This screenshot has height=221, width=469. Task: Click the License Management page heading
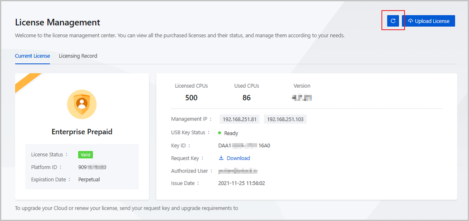pyautogui.click(x=57, y=22)
